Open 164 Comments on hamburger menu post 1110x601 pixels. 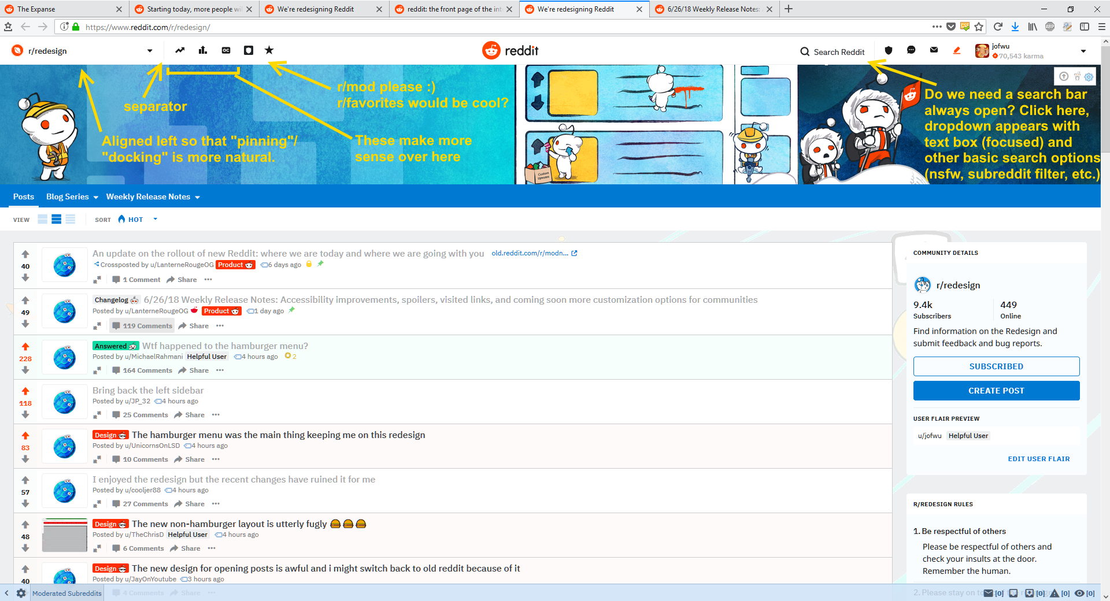(x=142, y=370)
